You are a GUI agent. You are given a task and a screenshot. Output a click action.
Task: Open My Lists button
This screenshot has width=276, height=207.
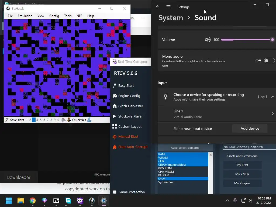(242, 165)
